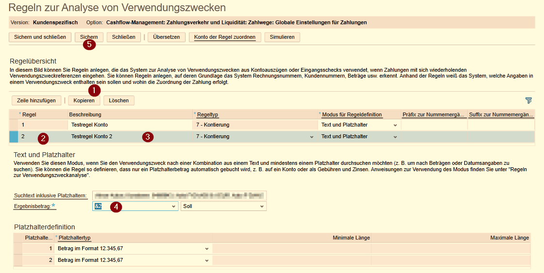
Task: Select row selector for placeholder 2
Action: pyautogui.click(x=17, y=260)
